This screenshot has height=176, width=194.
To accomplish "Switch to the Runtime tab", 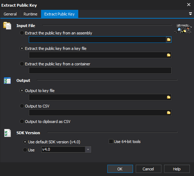I will pyautogui.click(x=31, y=14).
